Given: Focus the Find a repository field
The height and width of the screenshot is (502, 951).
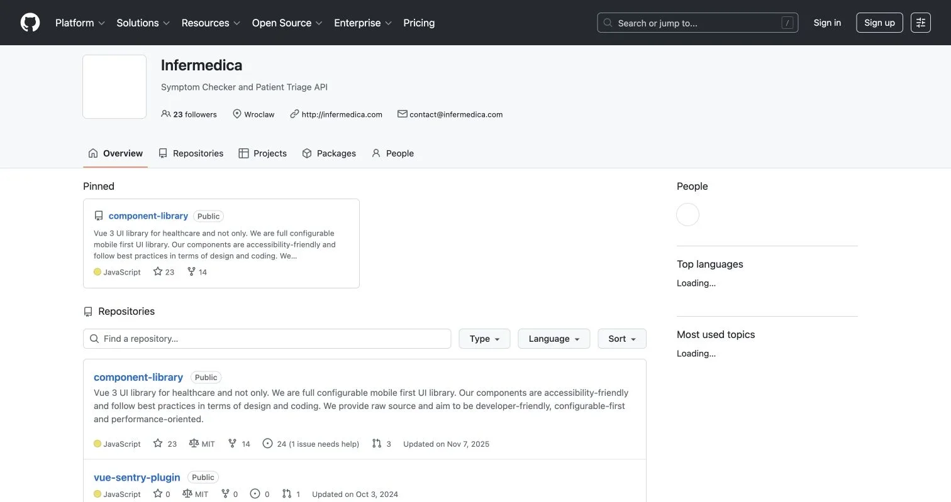Looking at the screenshot, I should (267, 339).
